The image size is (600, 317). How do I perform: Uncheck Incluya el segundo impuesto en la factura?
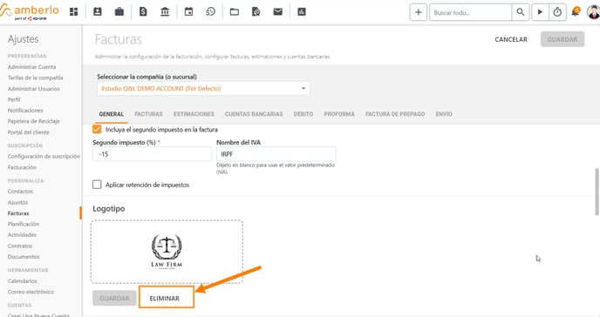97,129
